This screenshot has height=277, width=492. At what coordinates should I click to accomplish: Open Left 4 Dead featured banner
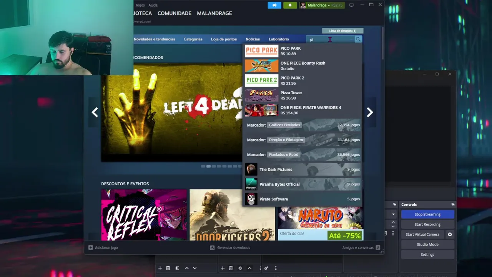[172, 112]
